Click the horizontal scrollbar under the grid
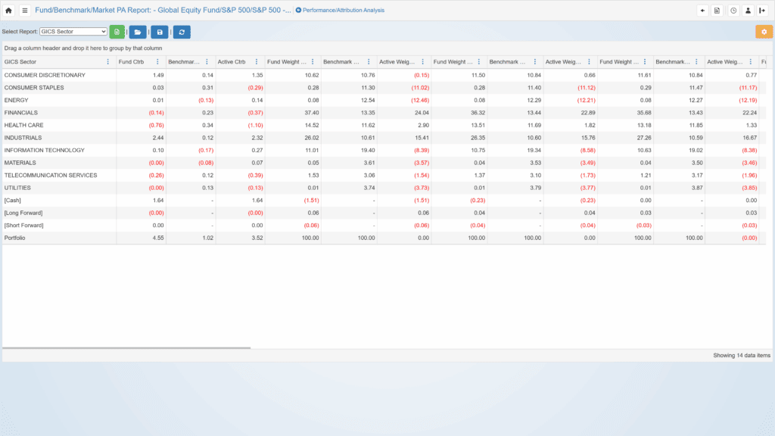775x436 pixels. (126, 348)
